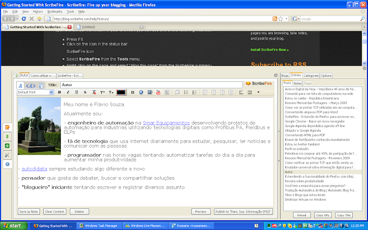Toggle strikethrough formatting button
Image resolution: width=368 pixels, height=230 pixels.
pyautogui.click(x=85, y=92)
